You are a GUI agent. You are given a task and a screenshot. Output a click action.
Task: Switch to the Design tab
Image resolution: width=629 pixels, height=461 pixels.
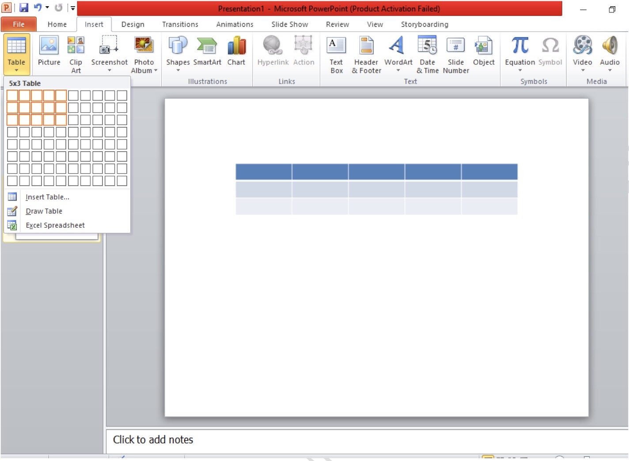(133, 24)
